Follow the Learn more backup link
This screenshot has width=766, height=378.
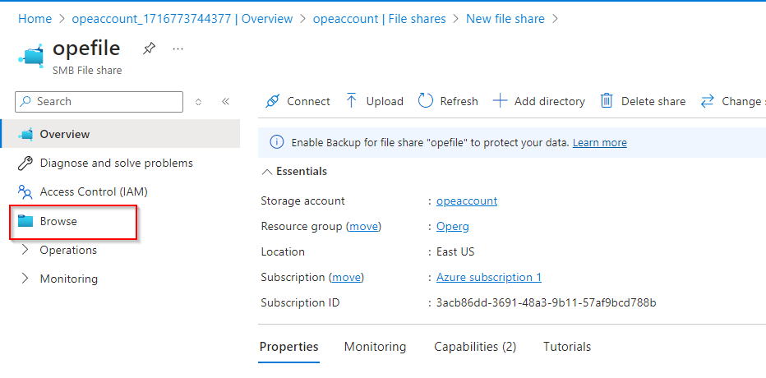point(599,142)
